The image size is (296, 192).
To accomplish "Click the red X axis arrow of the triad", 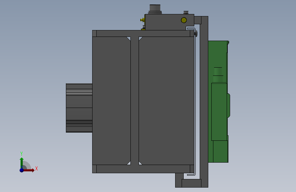I will pos(29,170).
